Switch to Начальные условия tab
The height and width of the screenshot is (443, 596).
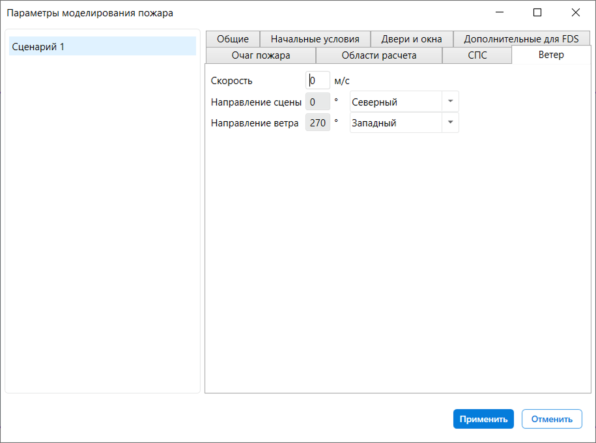[315, 39]
